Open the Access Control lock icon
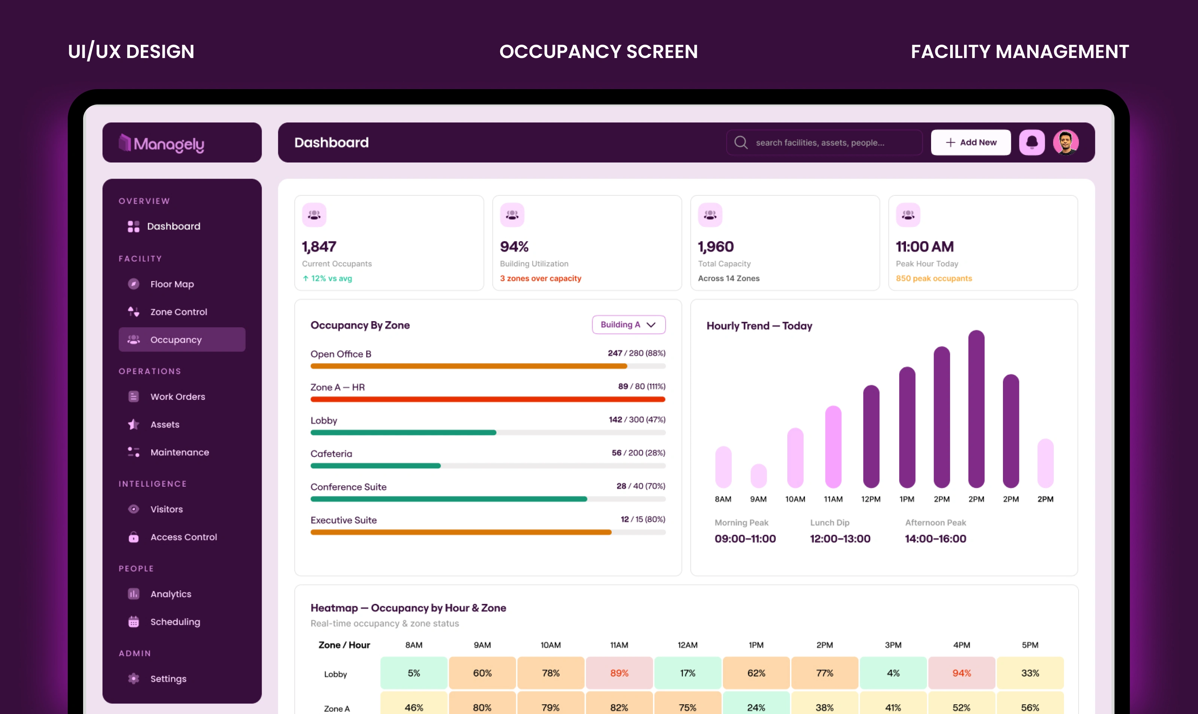 click(133, 537)
